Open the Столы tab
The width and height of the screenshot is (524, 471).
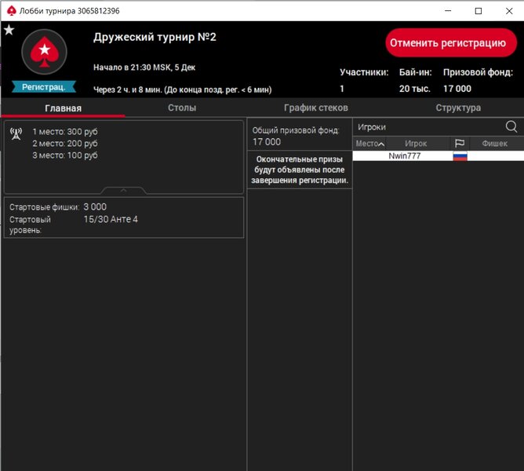click(x=182, y=108)
